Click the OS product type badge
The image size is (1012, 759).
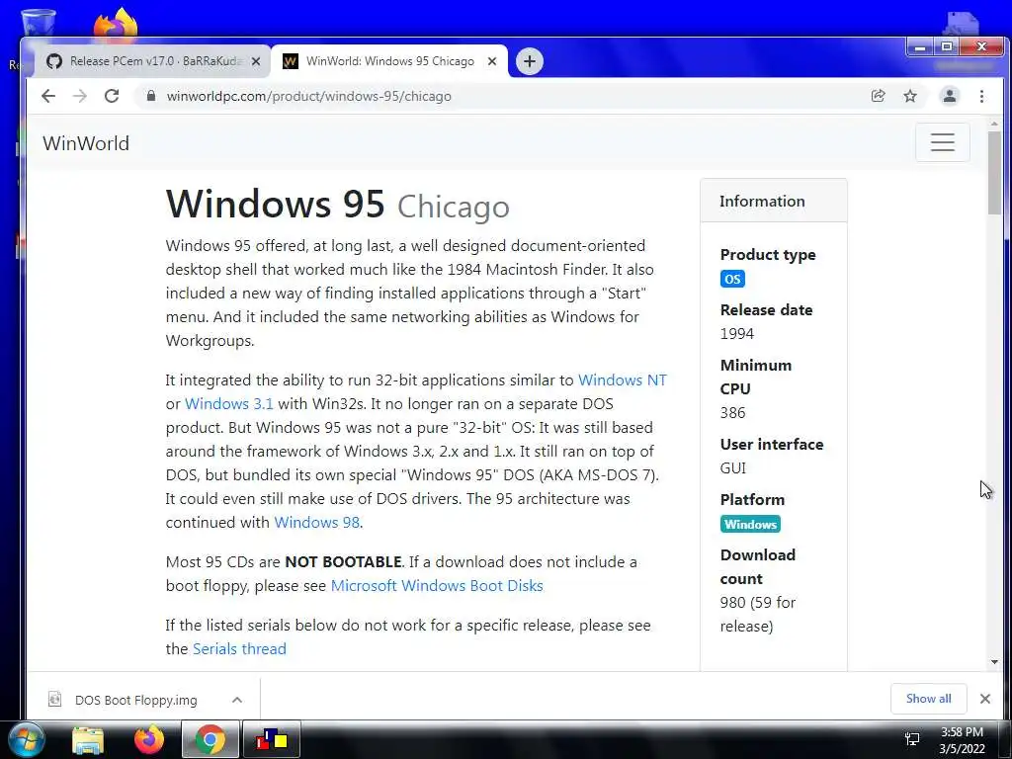point(732,279)
